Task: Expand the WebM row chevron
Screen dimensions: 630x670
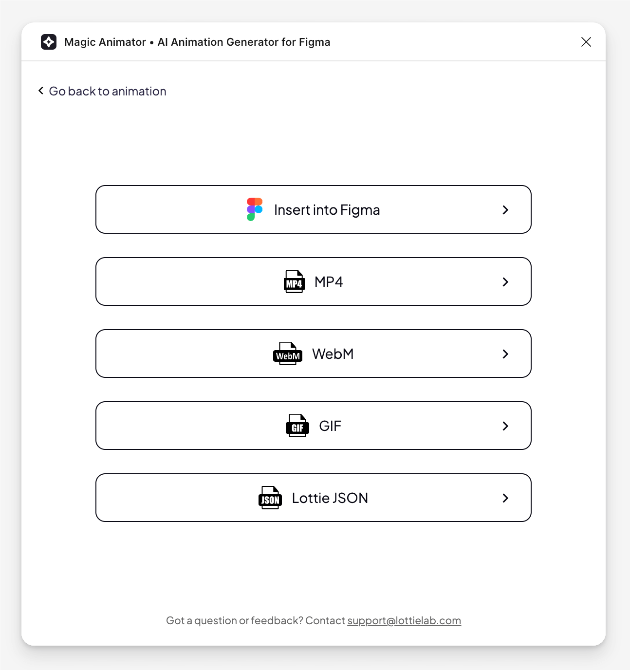Action: click(x=505, y=354)
